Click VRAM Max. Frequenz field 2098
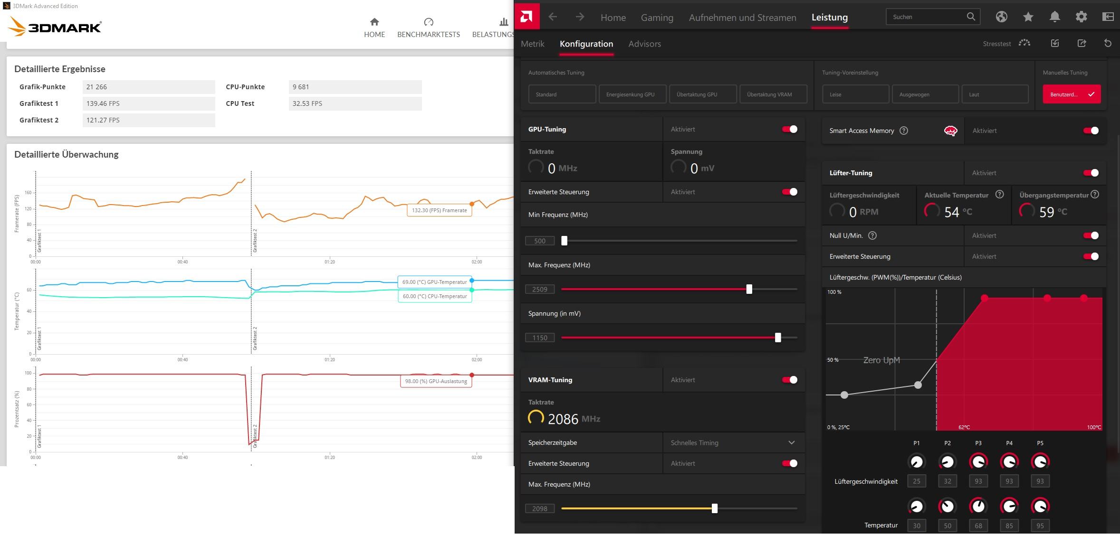The height and width of the screenshot is (535, 1120). click(x=540, y=508)
